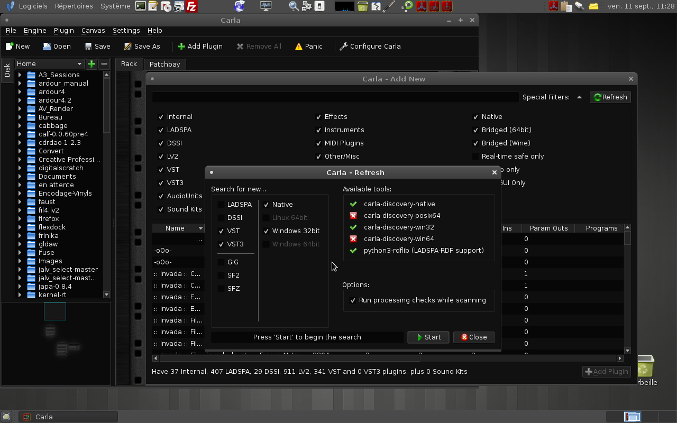Click the minus button beside the Home dropdown

point(104,64)
